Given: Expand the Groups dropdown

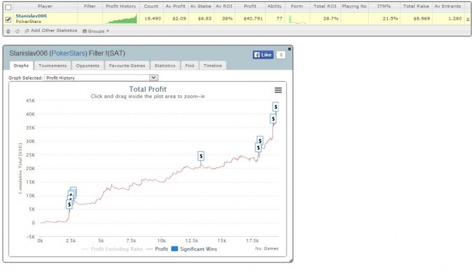Looking at the screenshot, I should pos(96,31).
